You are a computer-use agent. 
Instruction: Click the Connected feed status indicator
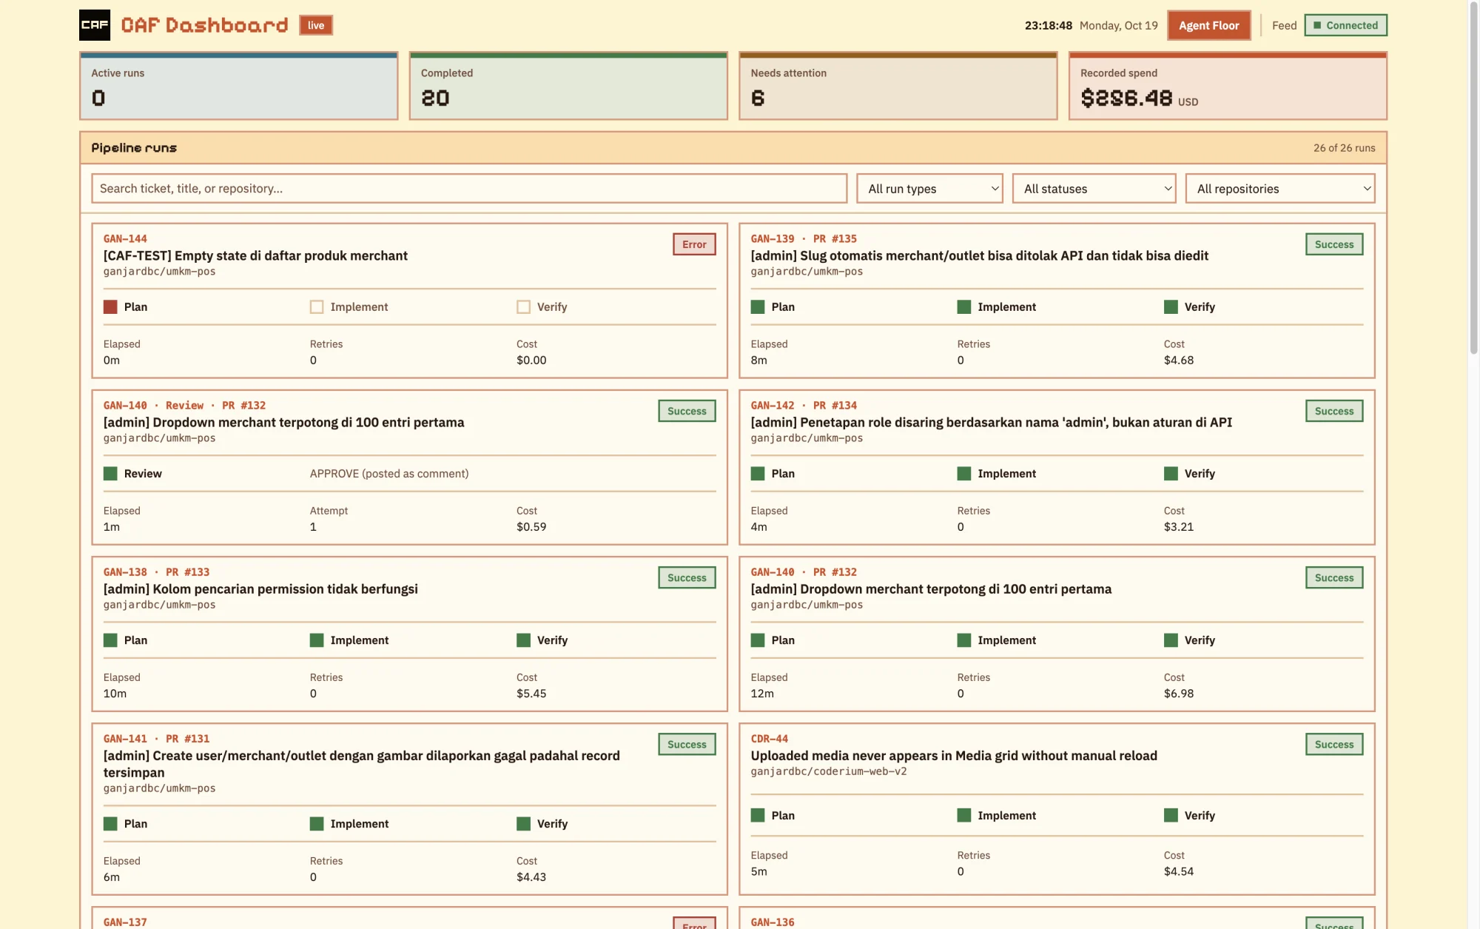click(x=1345, y=25)
